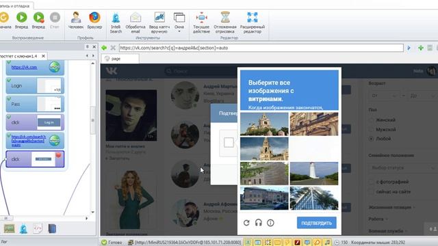Screen dimensions: 438x246
Task: Click the green browser back arrow
Action: (104, 48)
